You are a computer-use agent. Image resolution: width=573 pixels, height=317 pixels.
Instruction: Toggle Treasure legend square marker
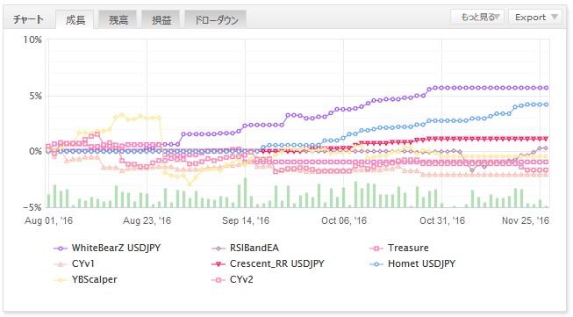[x=376, y=249]
